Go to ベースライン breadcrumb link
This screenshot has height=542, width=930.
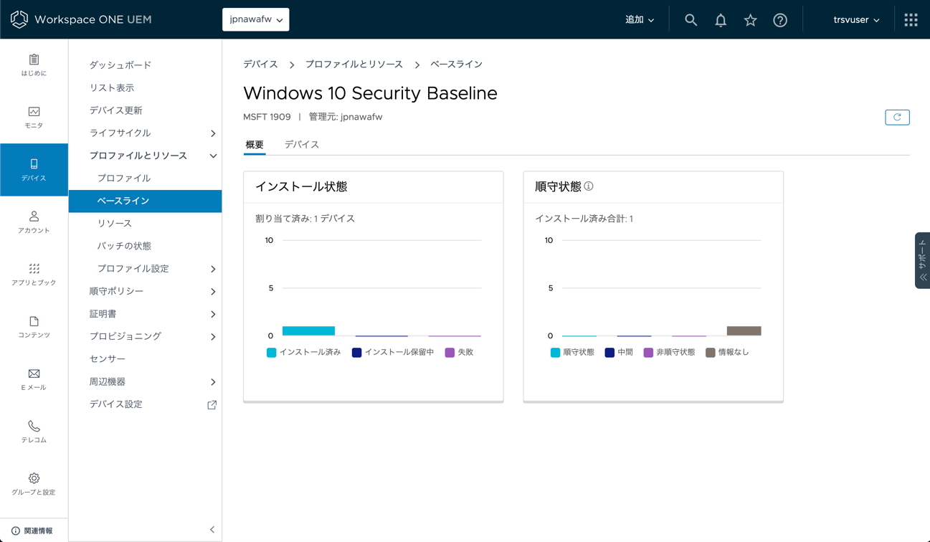tap(456, 65)
